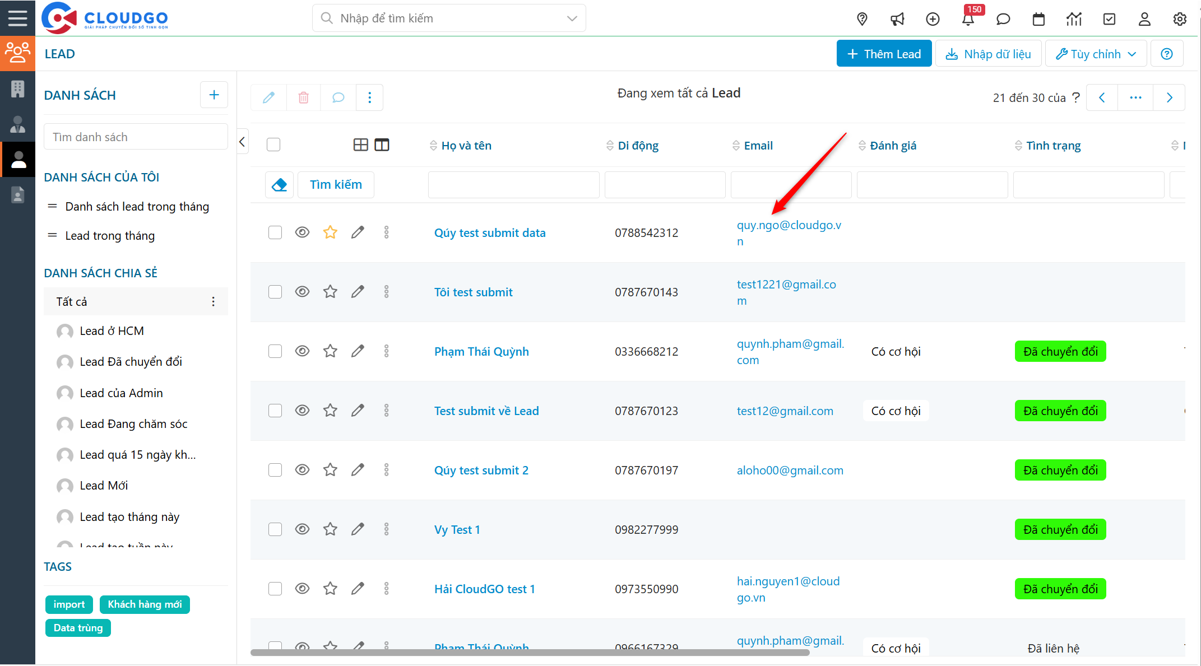Open Danh sách lead trong tháng list
This screenshot has width=1201, height=666.
click(x=137, y=207)
